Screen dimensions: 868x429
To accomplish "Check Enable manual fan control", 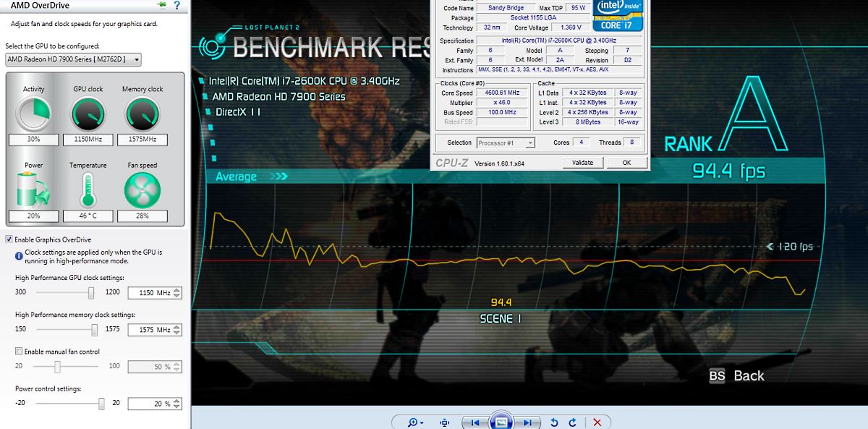I will tap(19, 352).
